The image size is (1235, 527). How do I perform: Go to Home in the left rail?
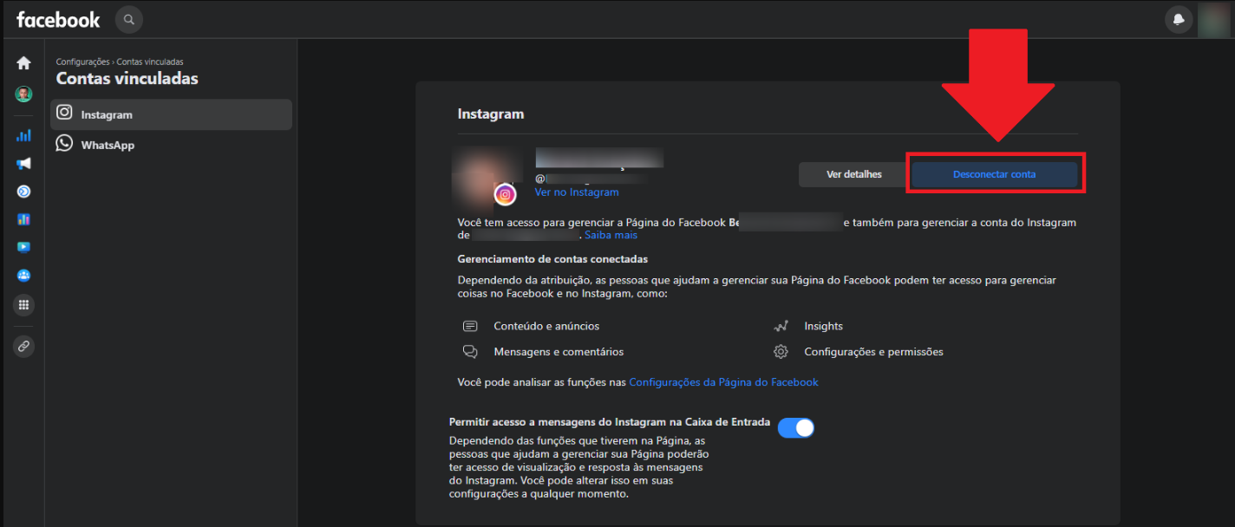(x=23, y=63)
